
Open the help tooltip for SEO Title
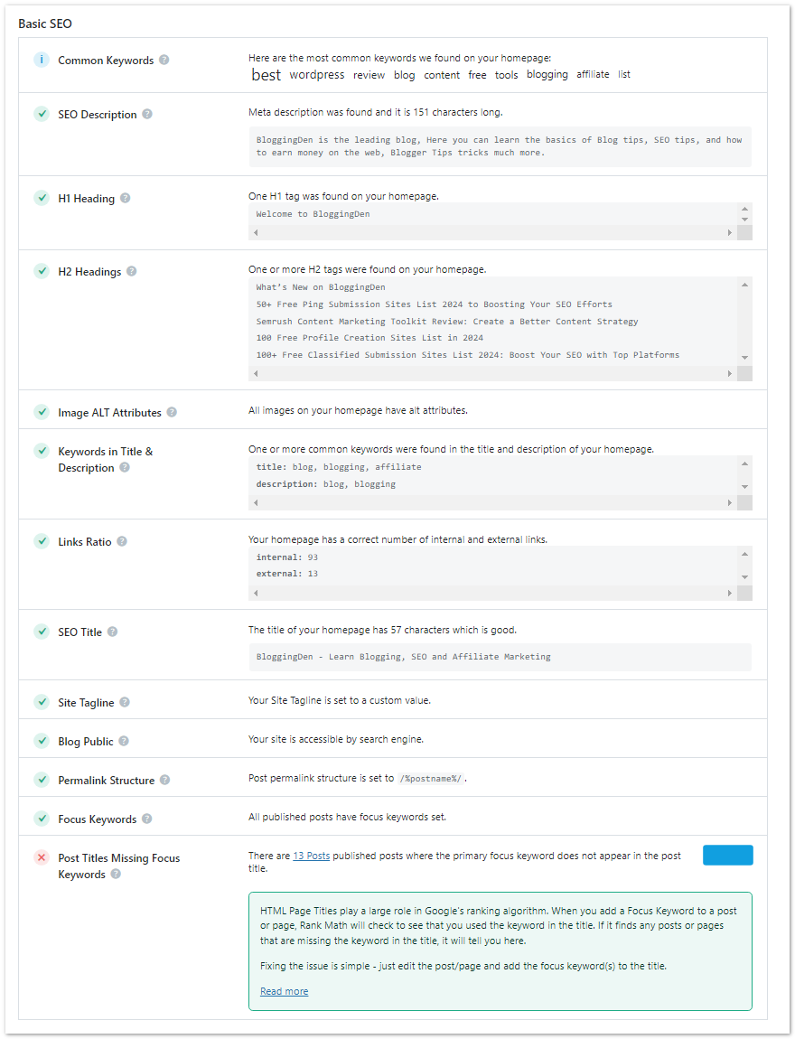[x=111, y=632]
